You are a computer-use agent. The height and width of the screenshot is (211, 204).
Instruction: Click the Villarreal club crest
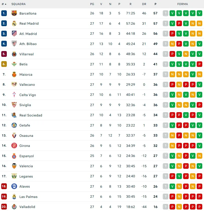(x=14, y=54)
